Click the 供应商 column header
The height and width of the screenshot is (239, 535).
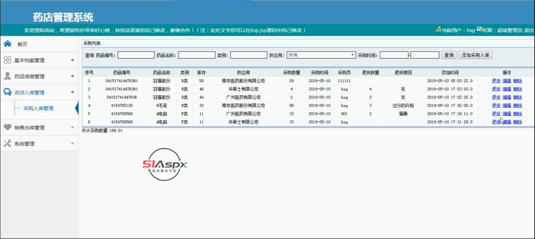coord(243,73)
